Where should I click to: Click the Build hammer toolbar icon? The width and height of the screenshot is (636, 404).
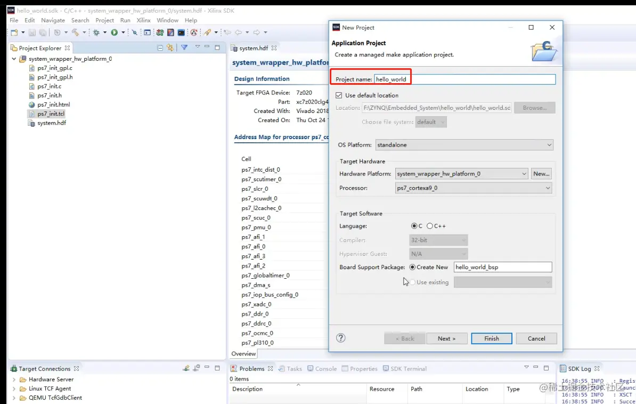click(76, 33)
